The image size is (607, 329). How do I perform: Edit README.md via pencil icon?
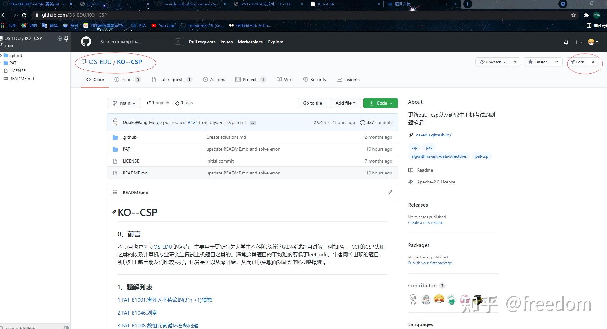click(390, 192)
